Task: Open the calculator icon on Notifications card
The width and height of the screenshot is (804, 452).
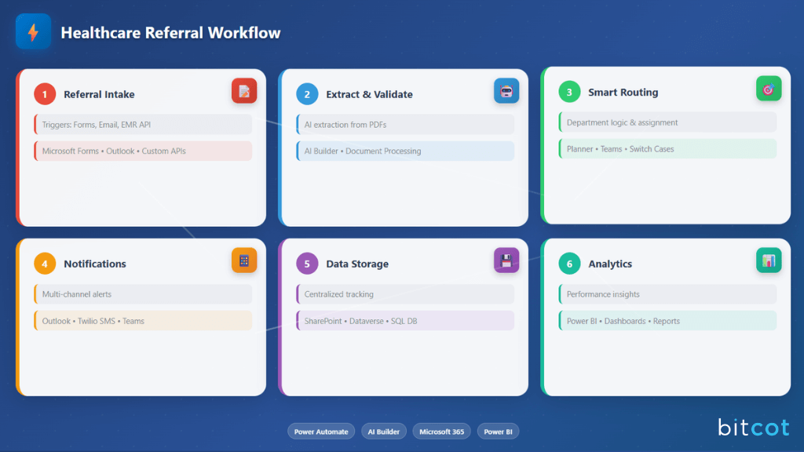Action: (x=244, y=261)
